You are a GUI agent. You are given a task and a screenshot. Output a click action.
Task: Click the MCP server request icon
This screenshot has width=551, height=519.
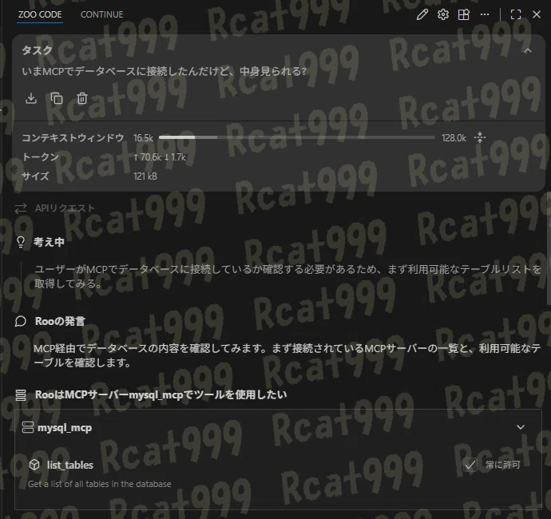coord(21,395)
